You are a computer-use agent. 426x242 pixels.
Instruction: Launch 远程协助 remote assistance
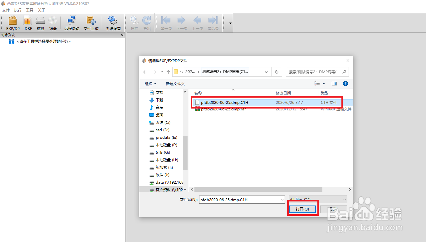pos(72,23)
